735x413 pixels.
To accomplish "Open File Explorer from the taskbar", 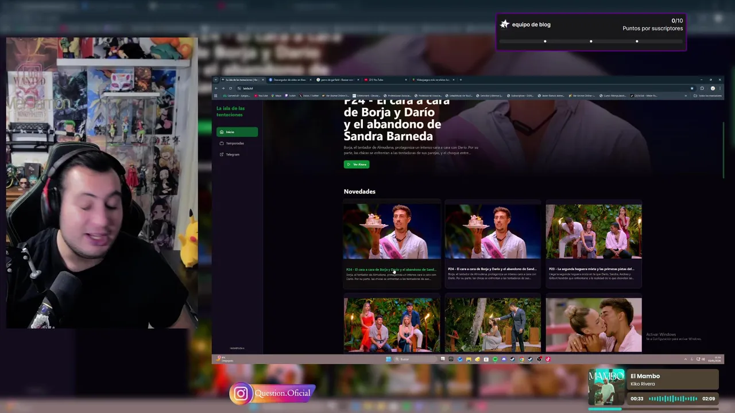I will point(469,359).
